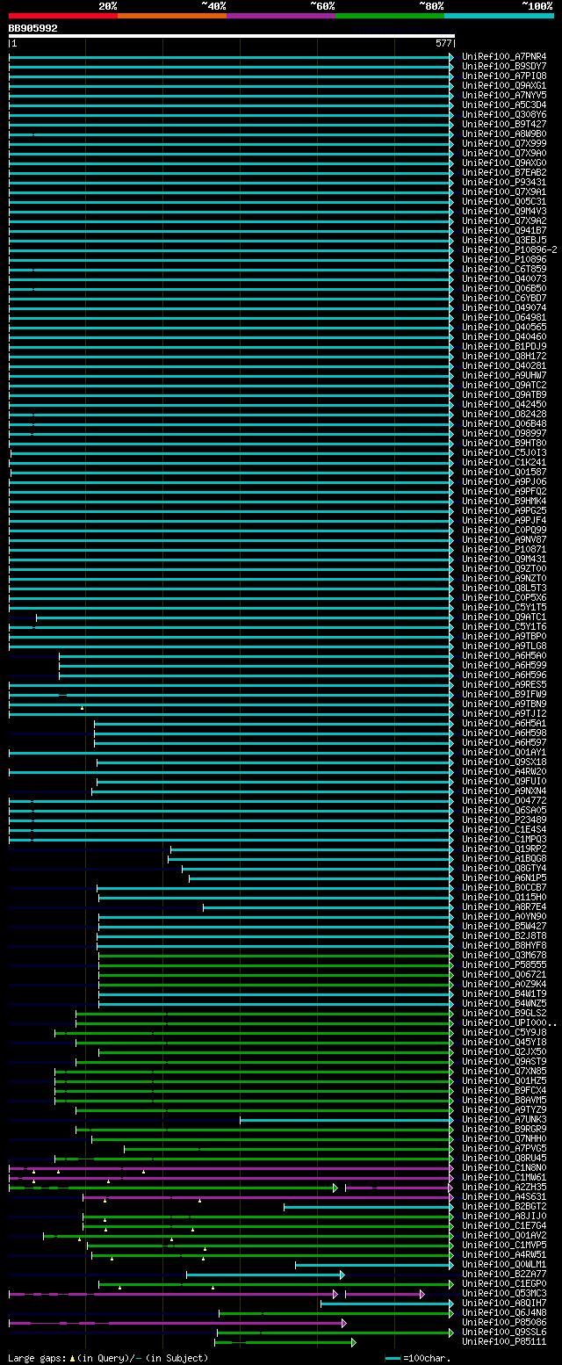The image size is (562, 1365).
Task: Open hit UniRef100_A7PIQ8
Action: click(504, 76)
